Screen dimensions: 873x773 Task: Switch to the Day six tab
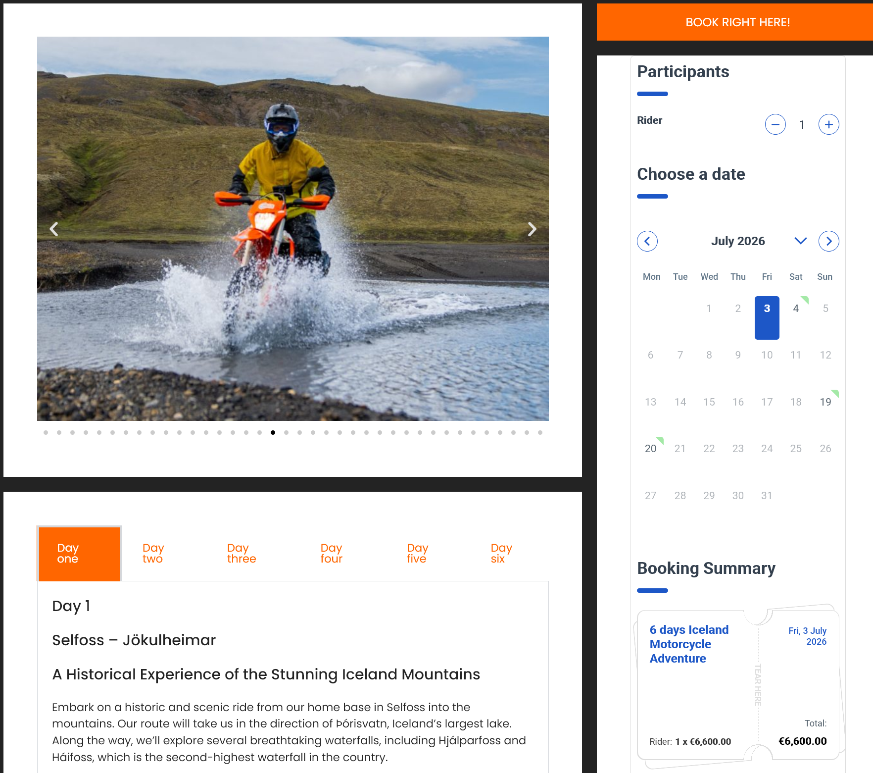point(501,553)
